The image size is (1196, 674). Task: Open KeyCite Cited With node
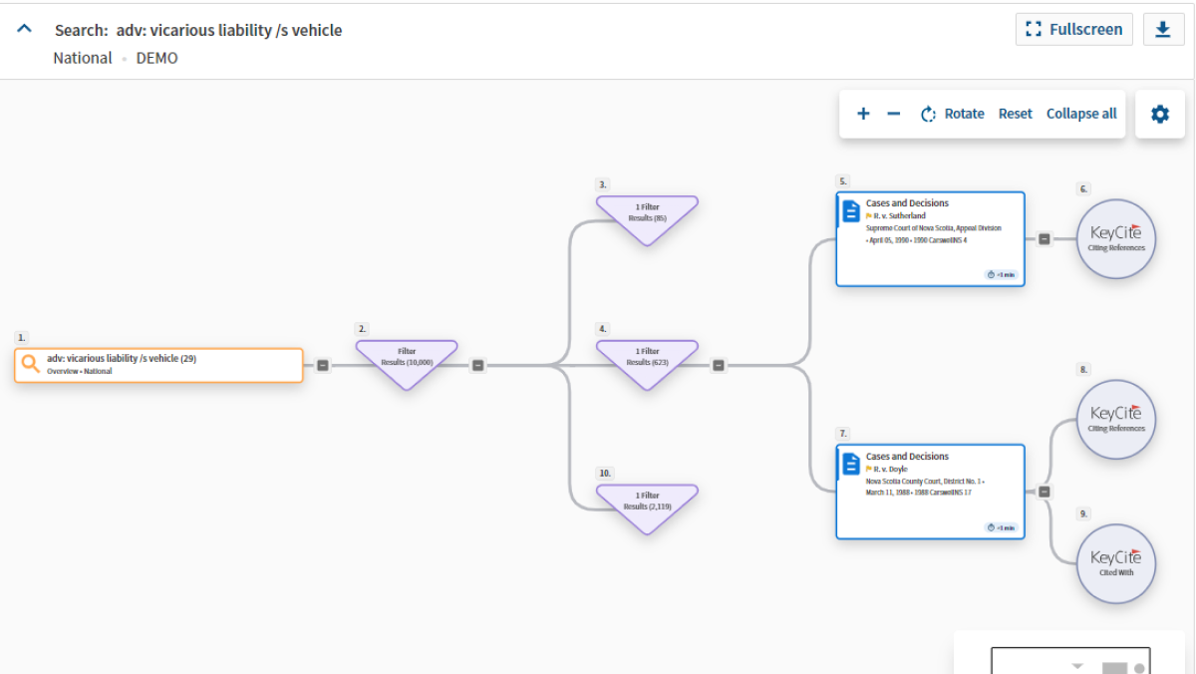pos(1116,563)
